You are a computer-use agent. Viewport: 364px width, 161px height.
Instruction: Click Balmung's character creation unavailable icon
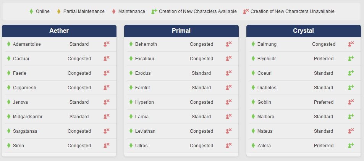click(x=351, y=44)
